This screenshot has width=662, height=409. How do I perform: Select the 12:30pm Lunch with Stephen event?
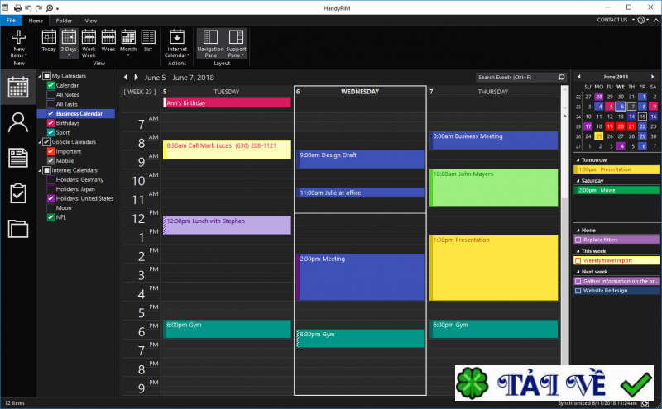point(227,226)
